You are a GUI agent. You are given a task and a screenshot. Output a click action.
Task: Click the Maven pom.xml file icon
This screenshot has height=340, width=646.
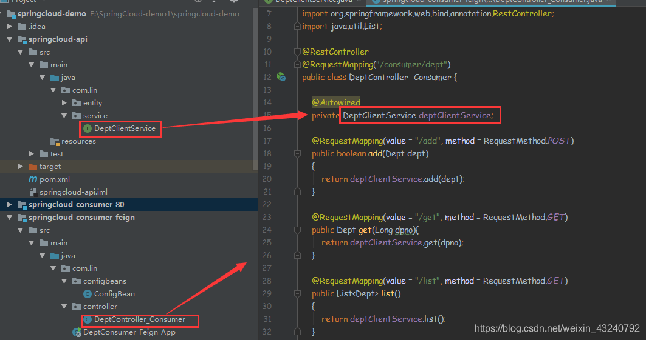(33, 179)
